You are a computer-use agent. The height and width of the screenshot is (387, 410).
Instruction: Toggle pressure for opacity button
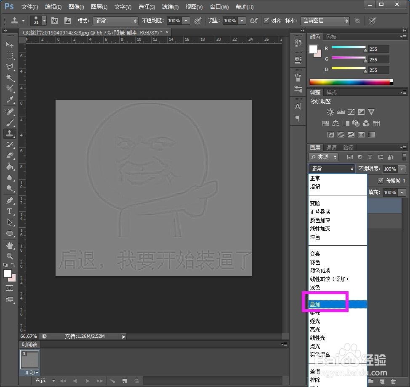click(198, 20)
